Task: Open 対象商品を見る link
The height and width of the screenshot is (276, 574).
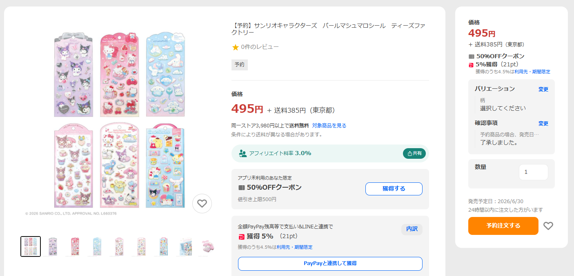Action: [329, 125]
